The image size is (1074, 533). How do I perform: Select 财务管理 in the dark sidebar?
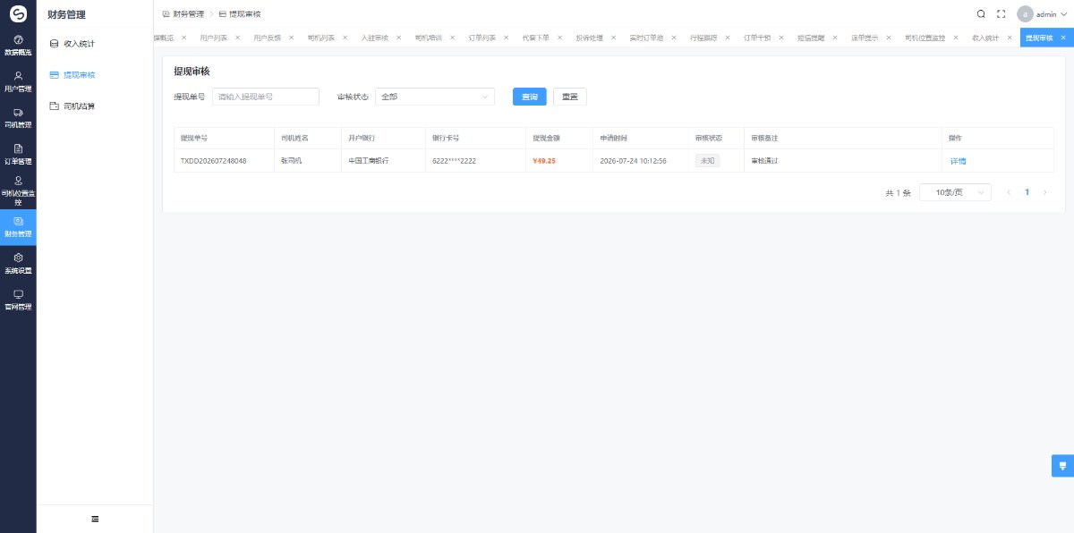click(x=18, y=227)
